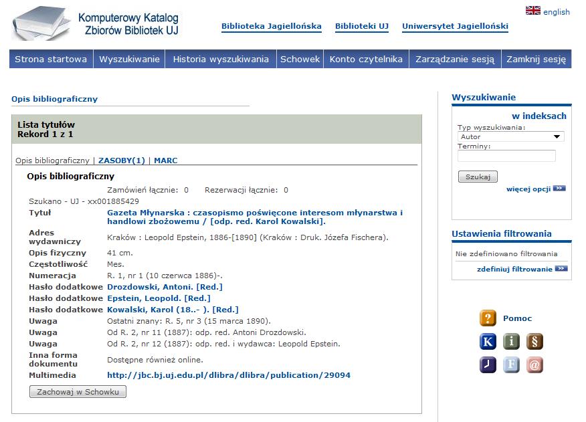Image resolution: width=586 pixels, height=422 pixels.
Task: Click the text 'Kraków : Leopold Epstein, 1886-[1890]'
Action: pyautogui.click(x=182, y=237)
